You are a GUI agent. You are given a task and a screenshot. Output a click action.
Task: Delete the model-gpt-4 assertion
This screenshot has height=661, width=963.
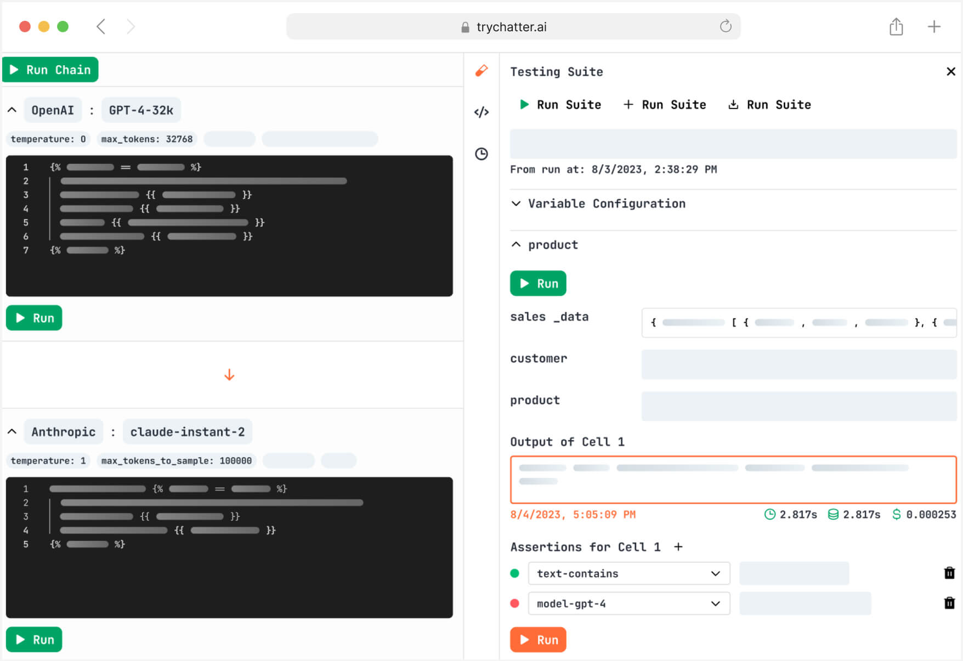coord(949,603)
